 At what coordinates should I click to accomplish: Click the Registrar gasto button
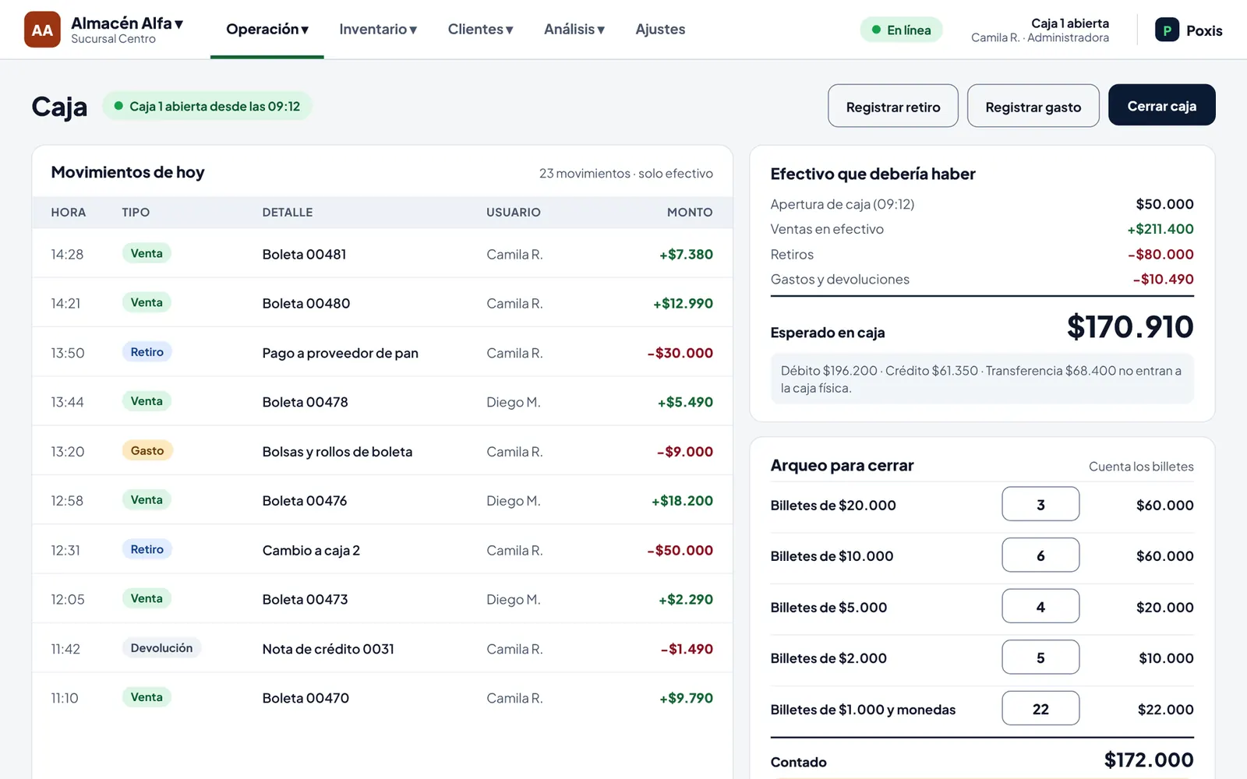click(1033, 106)
